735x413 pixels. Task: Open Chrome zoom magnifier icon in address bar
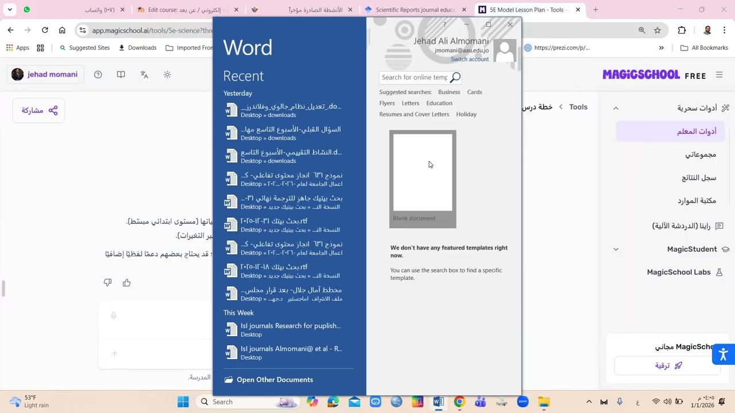(641, 30)
